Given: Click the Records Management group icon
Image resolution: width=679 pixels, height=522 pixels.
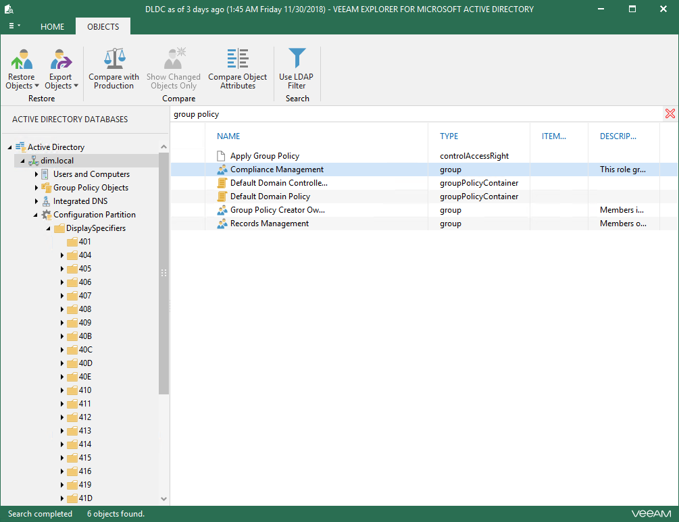Looking at the screenshot, I should [x=222, y=224].
